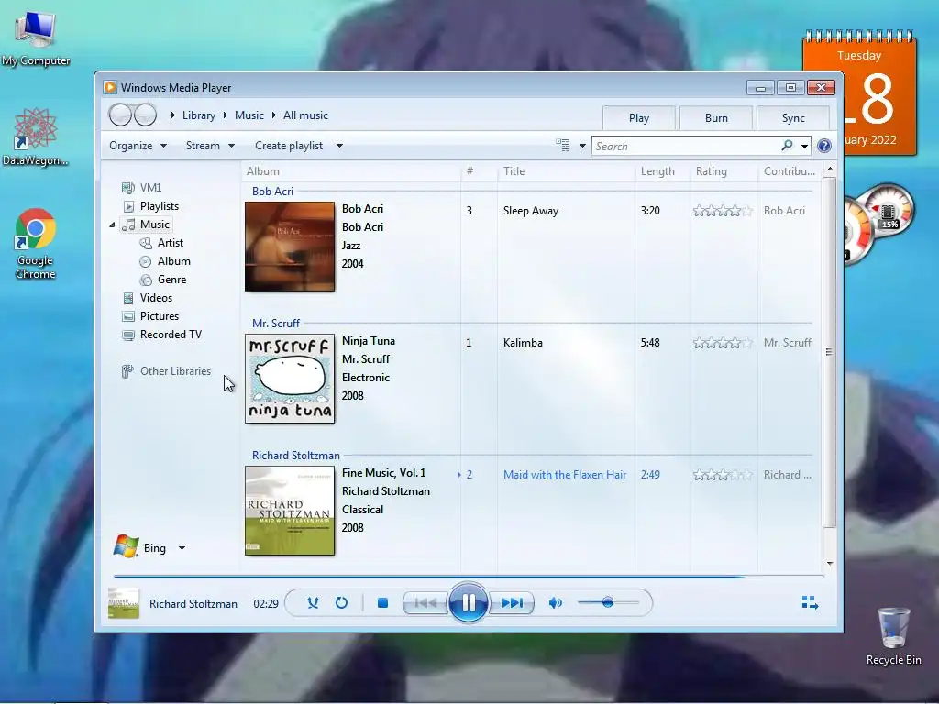939x704 pixels.
Task: Switch to Now Playing view
Action: coord(810,603)
